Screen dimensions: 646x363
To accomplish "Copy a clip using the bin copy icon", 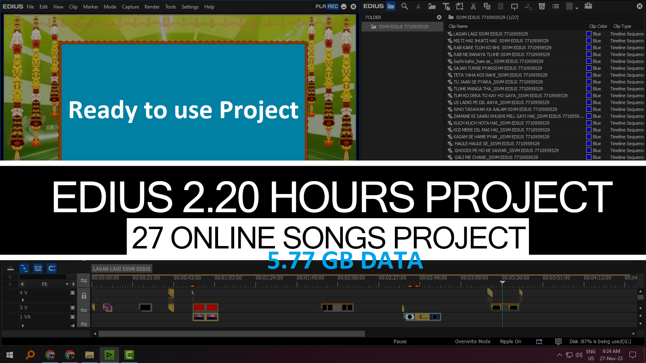I will click(x=487, y=6).
